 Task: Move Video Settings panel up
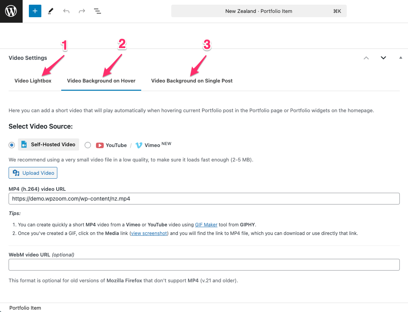pos(366,58)
